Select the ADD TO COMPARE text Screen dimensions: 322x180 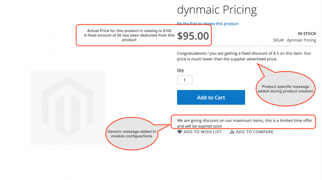click(254, 132)
